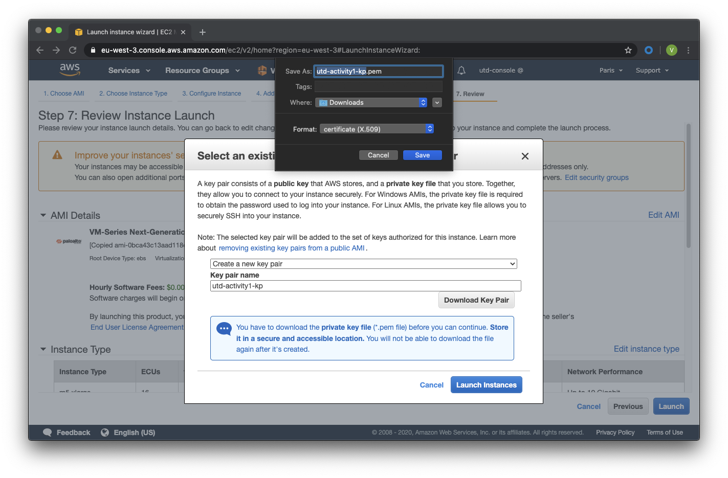Click the AWS logo home icon

pyautogui.click(x=70, y=70)
